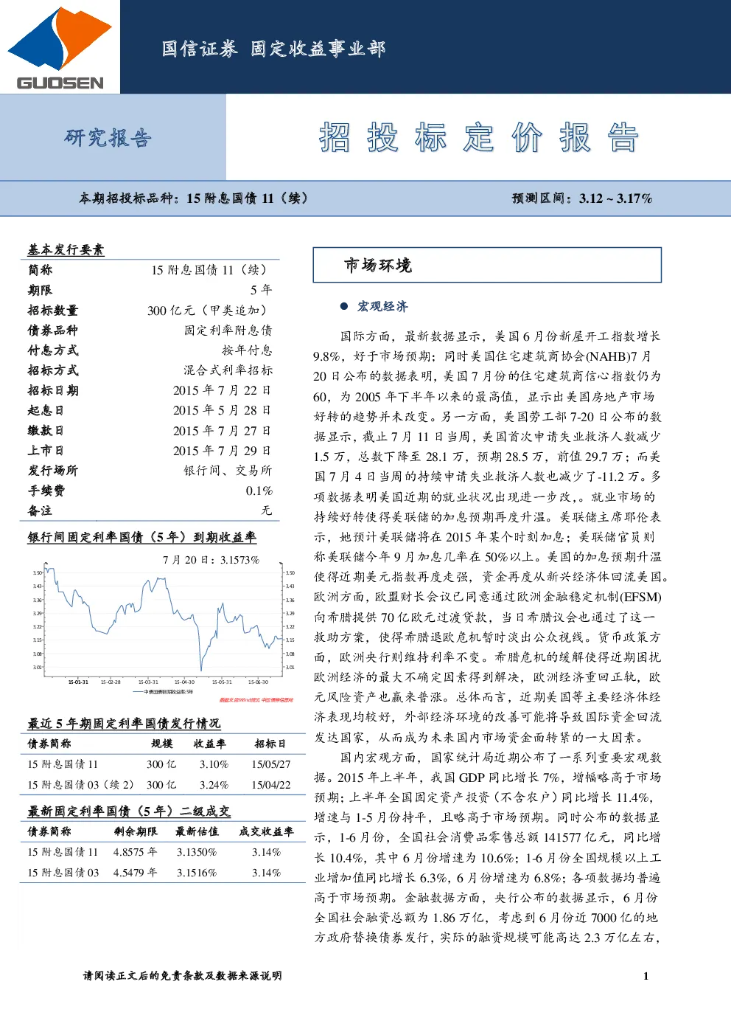Select the 招标数量 label
731x1035 pixels.
[x=52, y=310]
